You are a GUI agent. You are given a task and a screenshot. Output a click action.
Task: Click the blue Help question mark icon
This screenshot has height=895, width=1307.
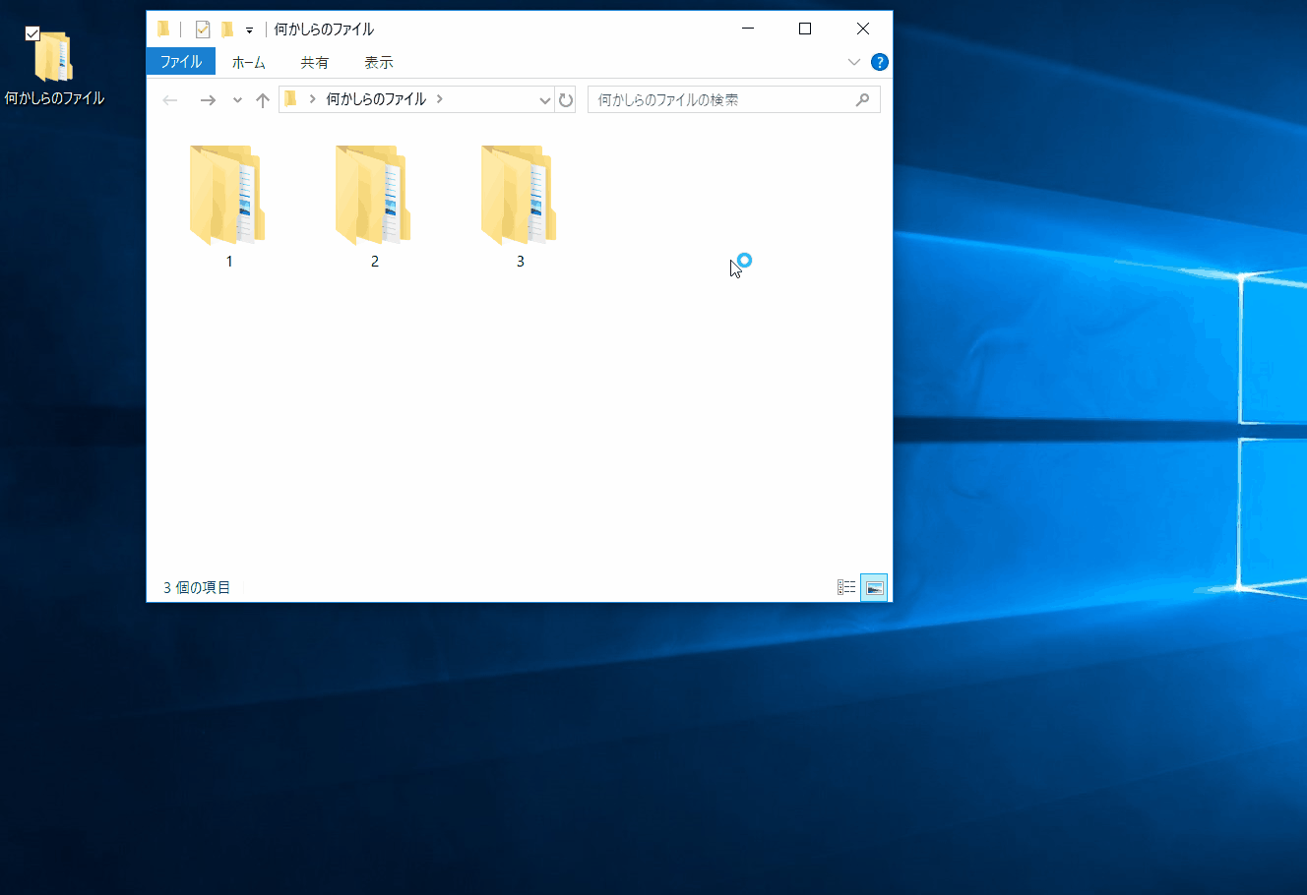(x=880, y=62)
